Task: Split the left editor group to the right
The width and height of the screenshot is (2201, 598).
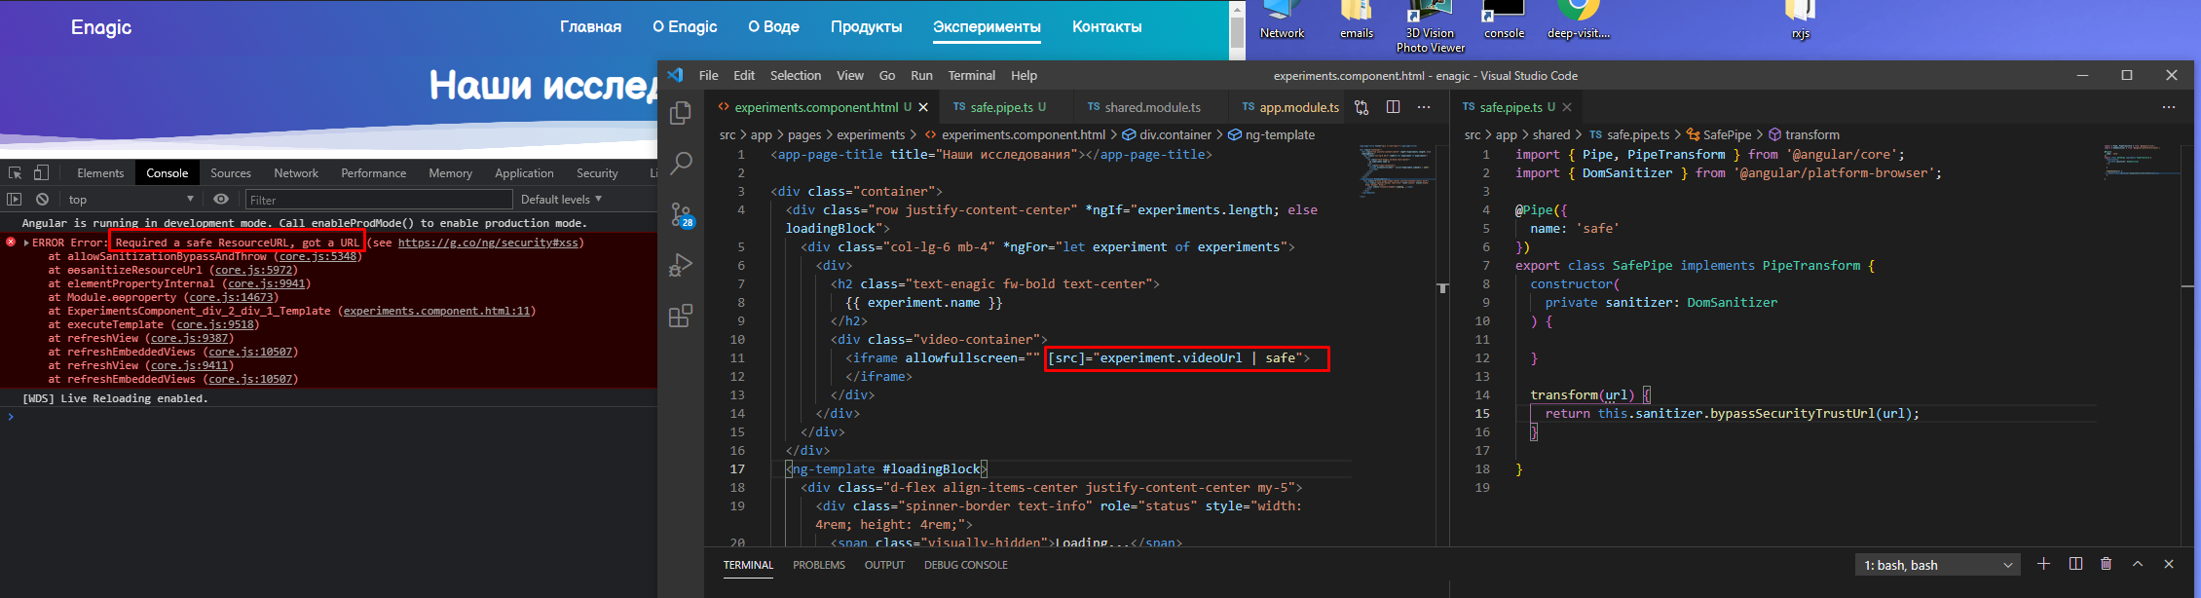Action: pos(1393,107)
